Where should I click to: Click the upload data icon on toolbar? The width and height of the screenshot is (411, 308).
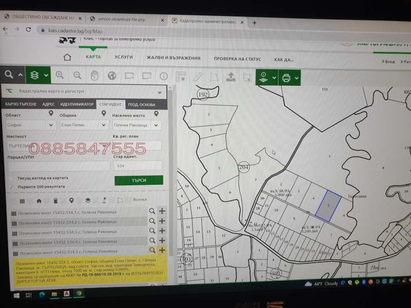coord(231,75)
